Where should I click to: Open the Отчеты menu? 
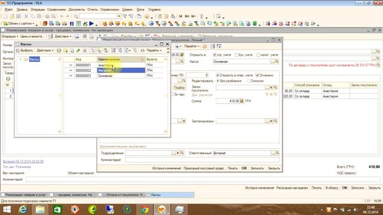[93, 10]
